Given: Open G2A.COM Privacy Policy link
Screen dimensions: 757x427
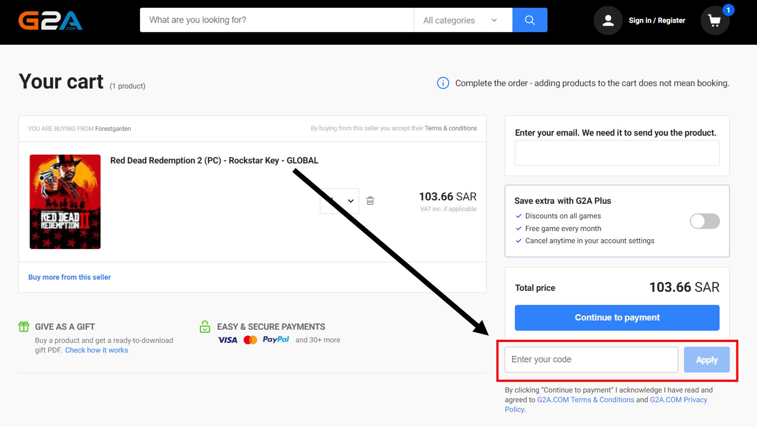Looking at the screenshot, I should (678, 400).
